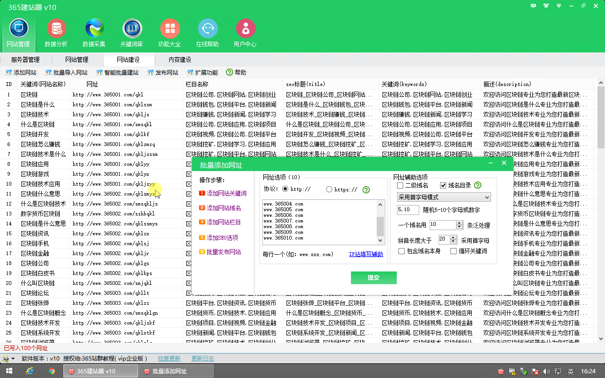The height and width of the screenshot is (378, 605).
Task: Switch to the 服务器管理 tab
Action: click(x=26, y=60)
